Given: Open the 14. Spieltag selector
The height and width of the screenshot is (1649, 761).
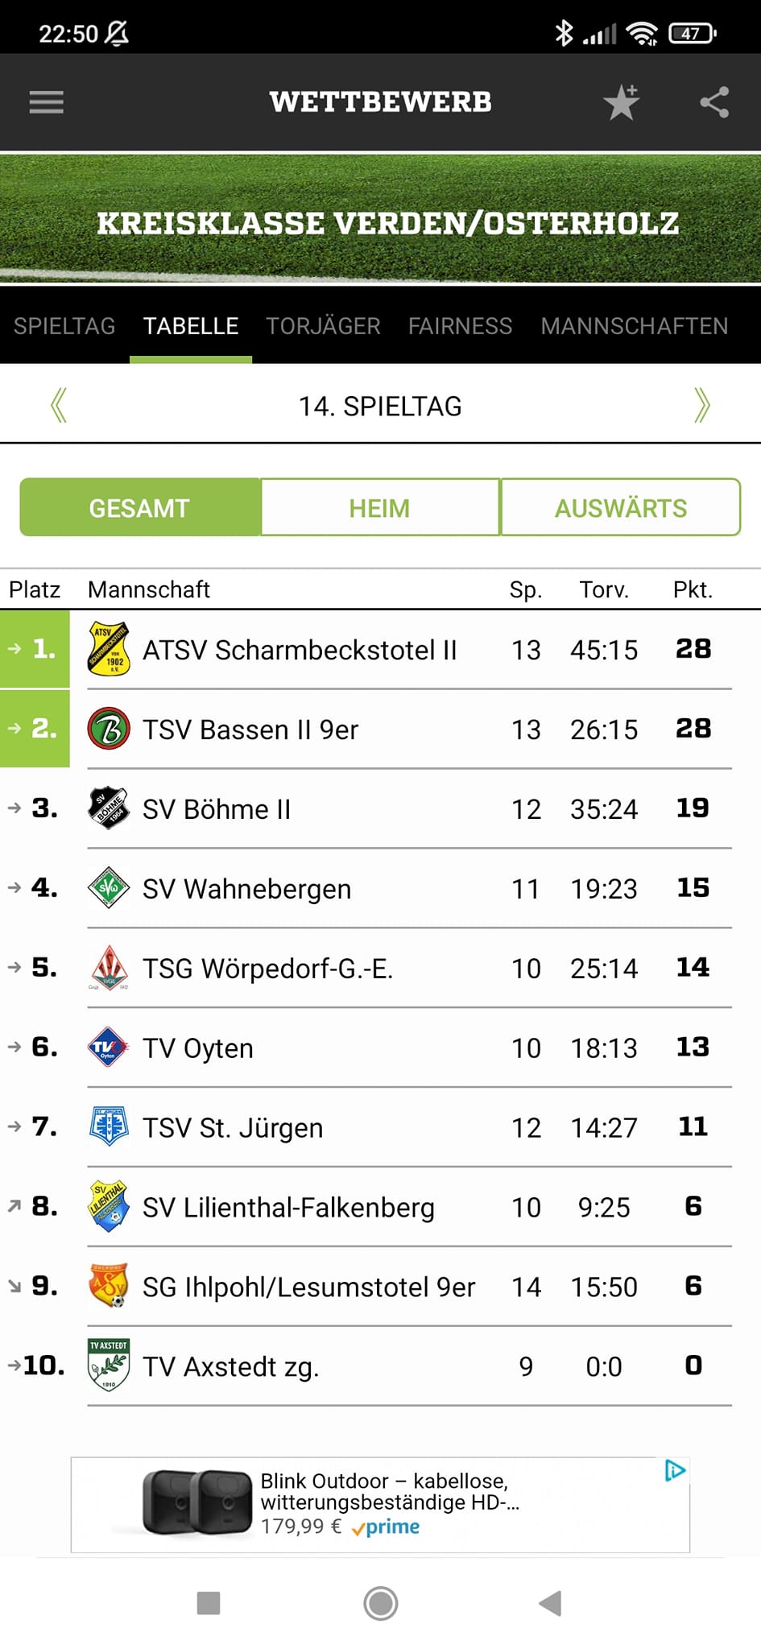Looking at the screenshot, I should tap(380, 407).
